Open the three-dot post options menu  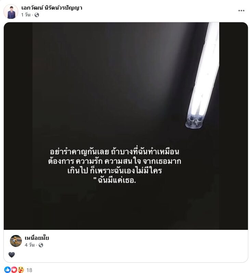(241, 11)
